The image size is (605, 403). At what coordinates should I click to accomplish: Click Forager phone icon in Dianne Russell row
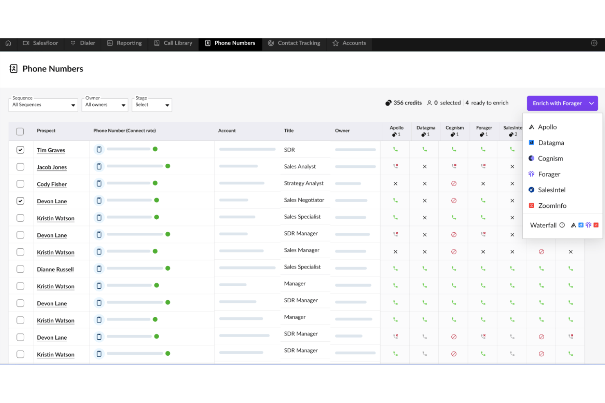[x=483, y=269]
